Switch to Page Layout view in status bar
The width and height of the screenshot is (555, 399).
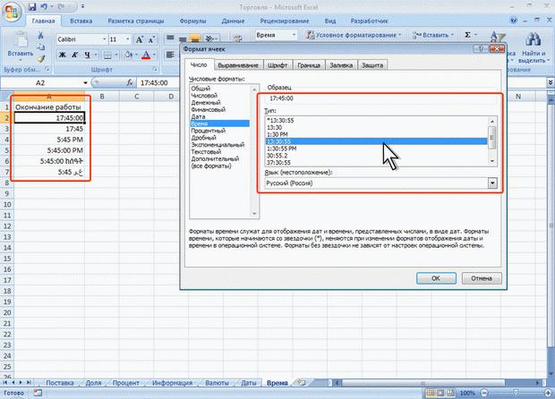pyautogui.click(x=440, y=393)
